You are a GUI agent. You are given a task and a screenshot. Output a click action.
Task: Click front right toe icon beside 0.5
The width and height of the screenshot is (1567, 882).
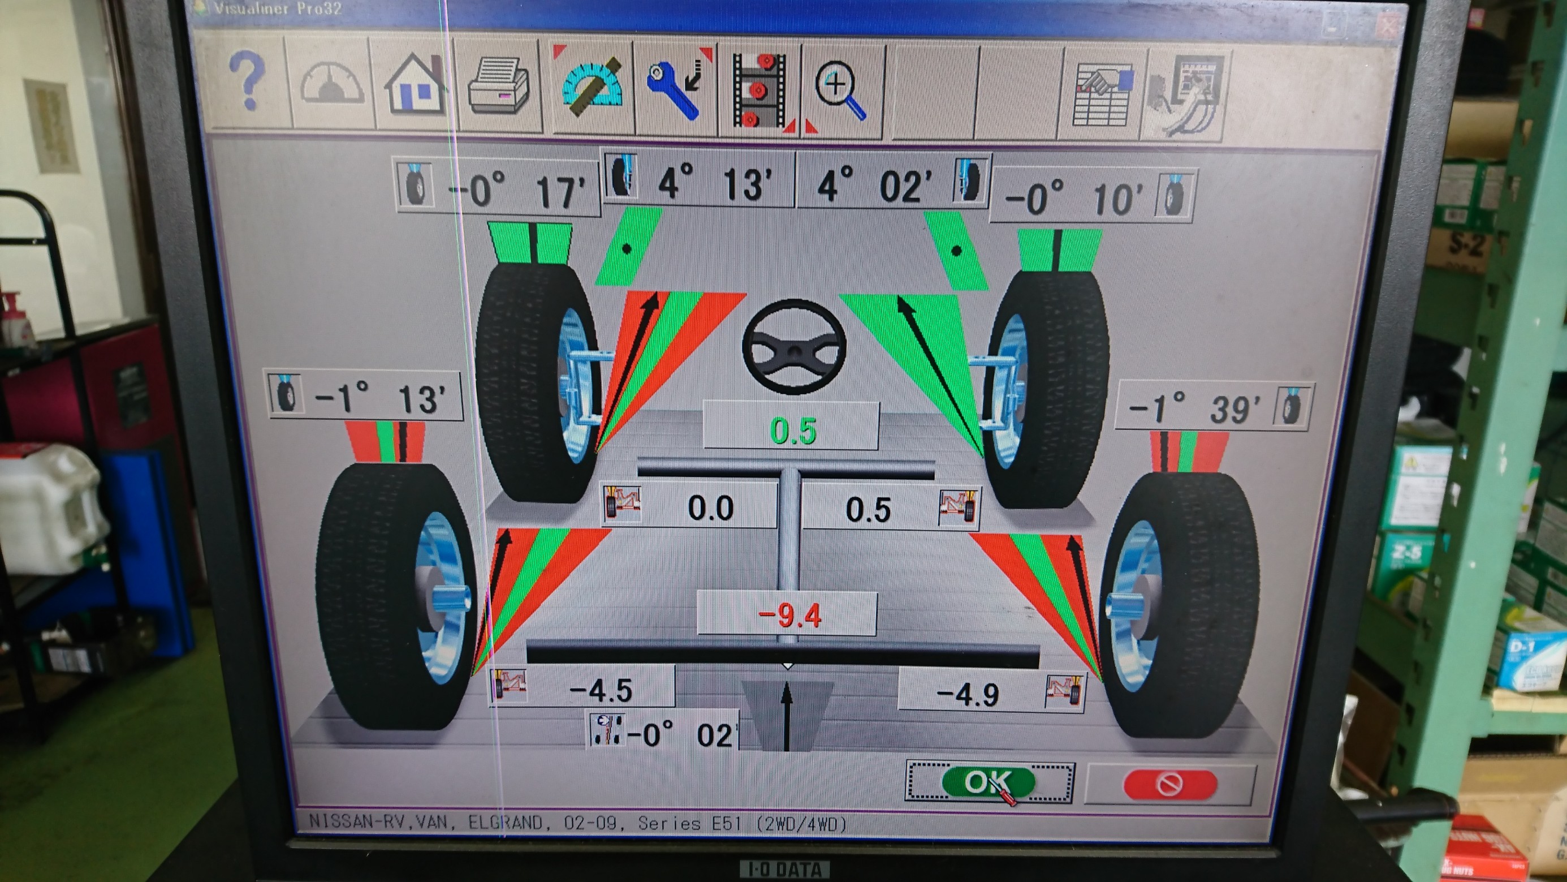coord(958,506)
